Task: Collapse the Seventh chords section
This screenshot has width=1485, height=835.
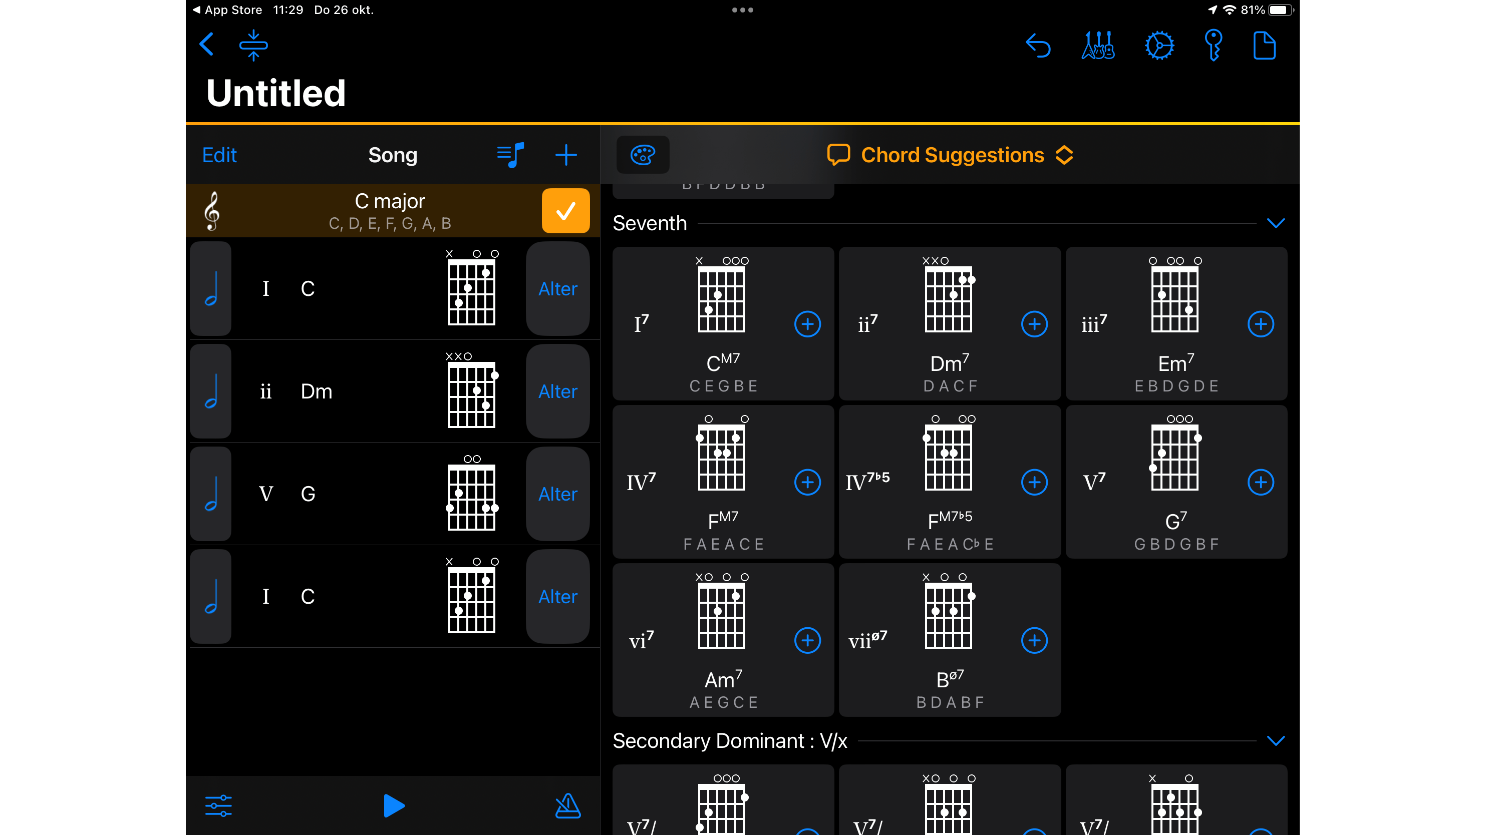Action: click(x=1276, y=223)
